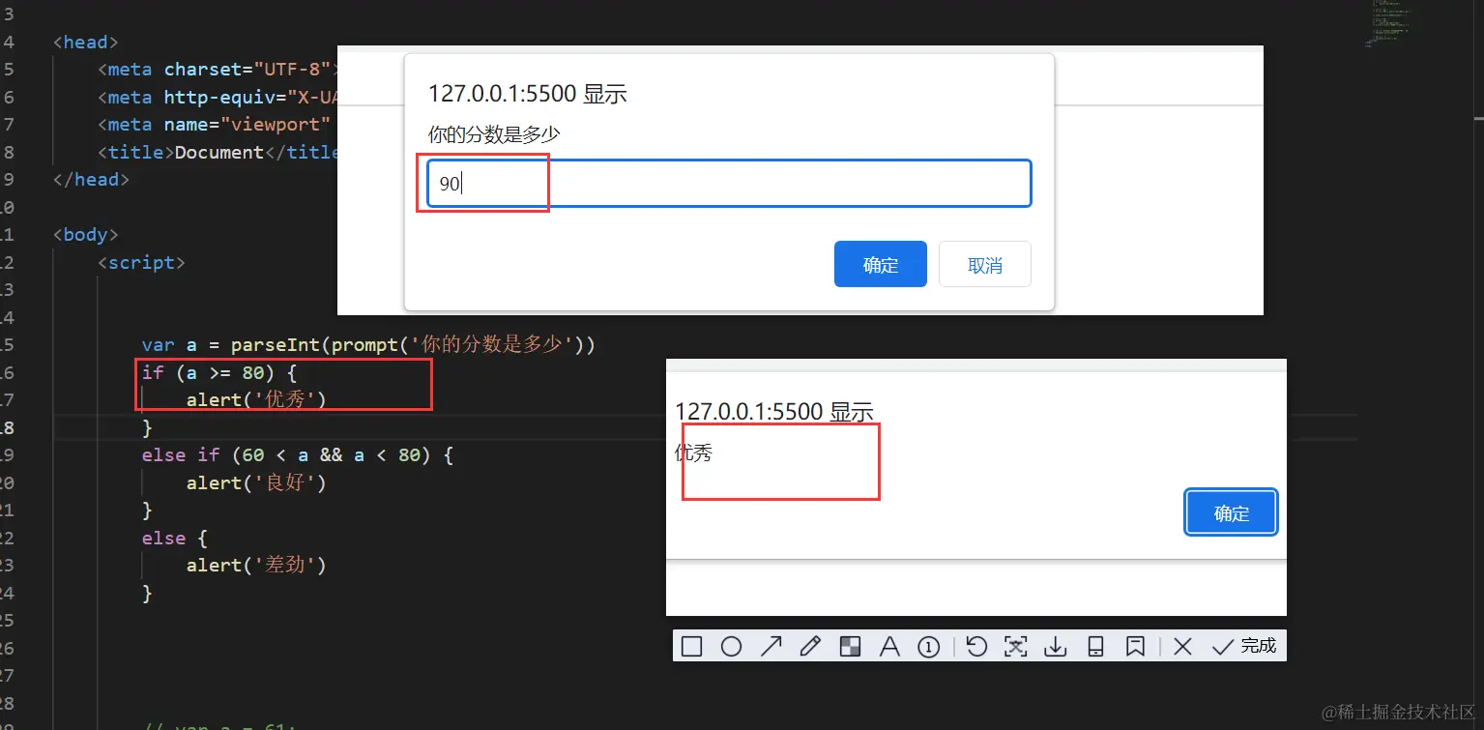The height and width of the screenshot is (730, 1484).
Task: Click '127.0.0.1:5500 显示' title in prompt dialog
Action: 528,94
